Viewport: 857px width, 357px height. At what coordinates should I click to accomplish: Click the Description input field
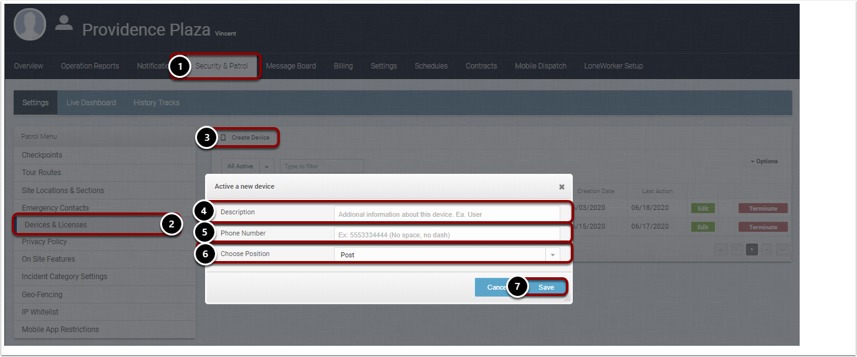pyautogui.click(x=447, y=214)
